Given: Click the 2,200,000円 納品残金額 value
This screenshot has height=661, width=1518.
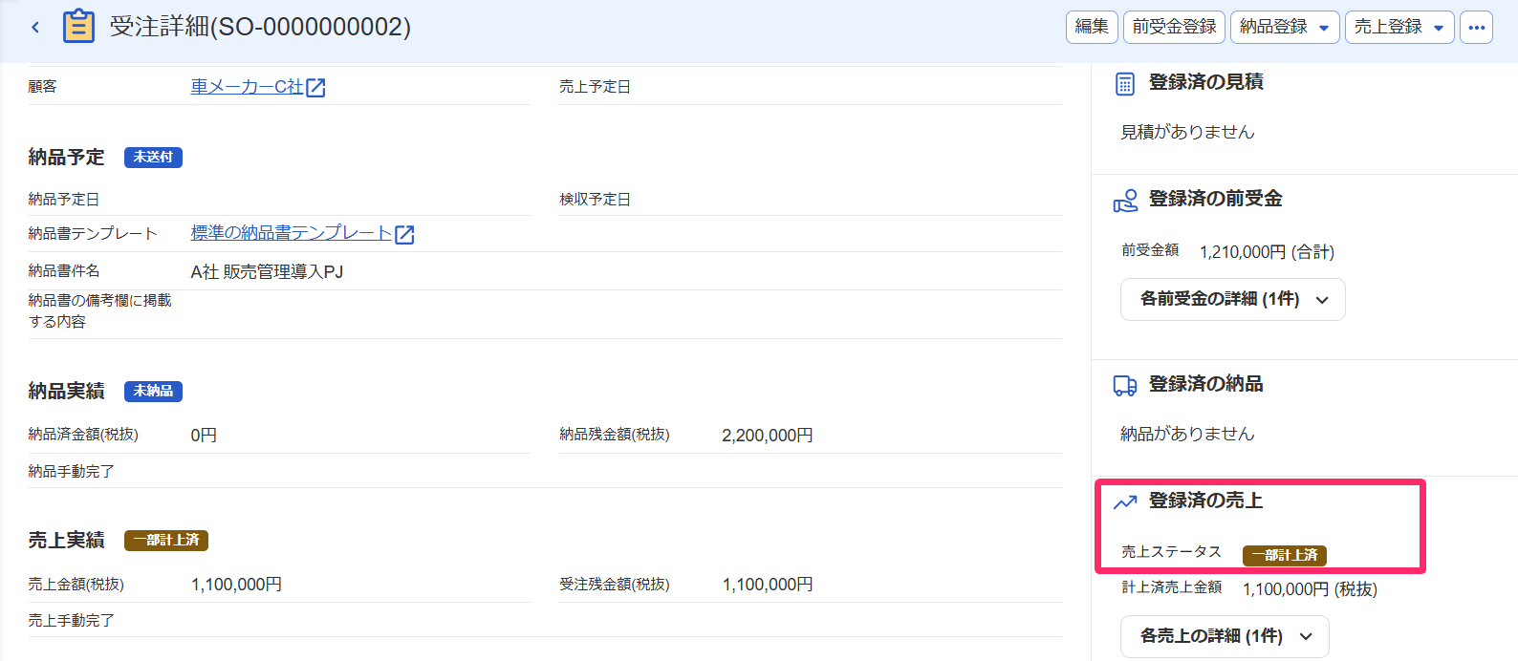Looking at the screenshot, I should [x=768, y=436].
